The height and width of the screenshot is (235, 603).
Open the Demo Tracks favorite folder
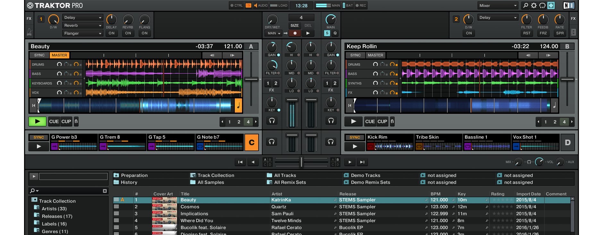[x=365, y=175]
